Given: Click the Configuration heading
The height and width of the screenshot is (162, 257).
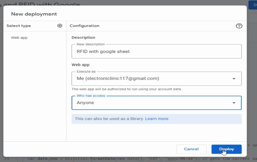Looking at the screenshot, I should pos(84,25).
